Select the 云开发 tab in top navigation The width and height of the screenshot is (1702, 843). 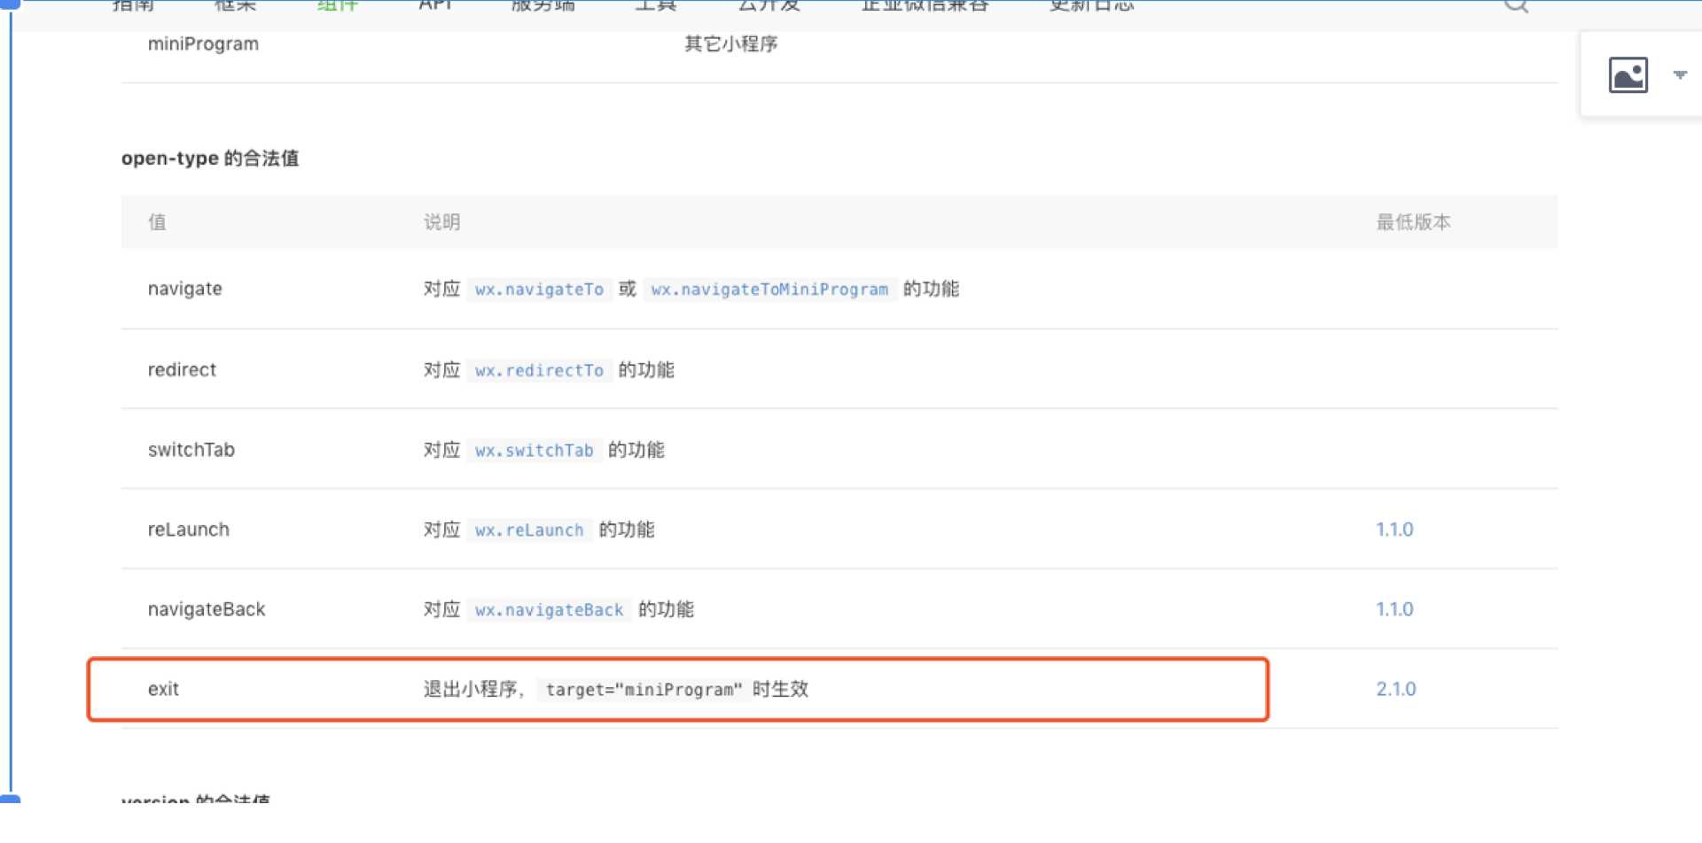(769, 5)
